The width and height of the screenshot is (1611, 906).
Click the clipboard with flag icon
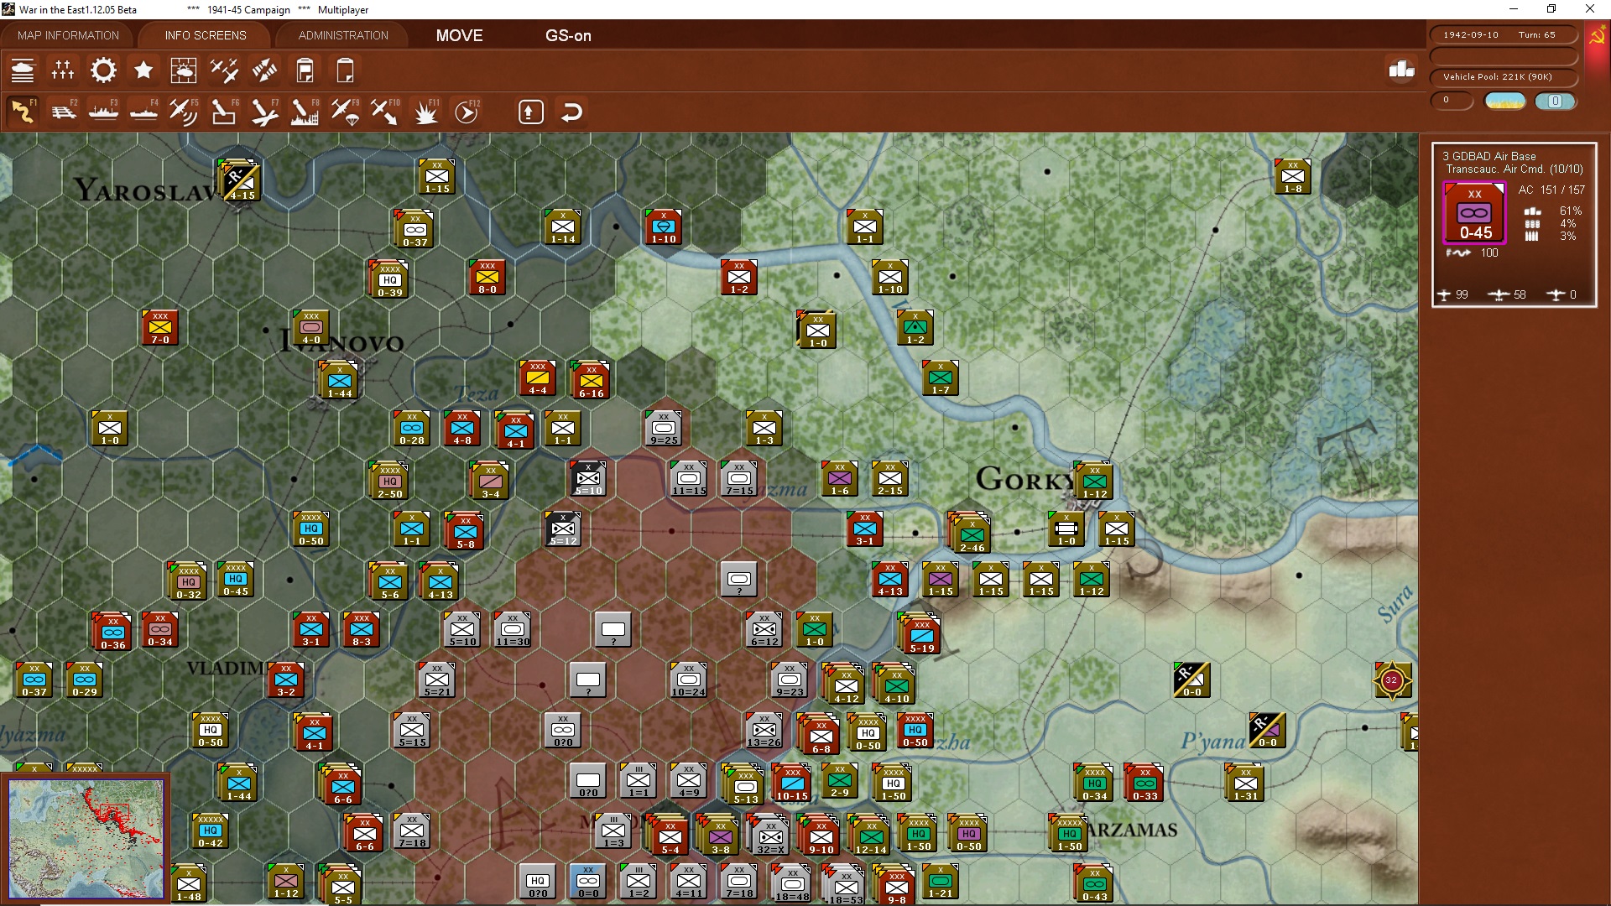coord(305,70)
